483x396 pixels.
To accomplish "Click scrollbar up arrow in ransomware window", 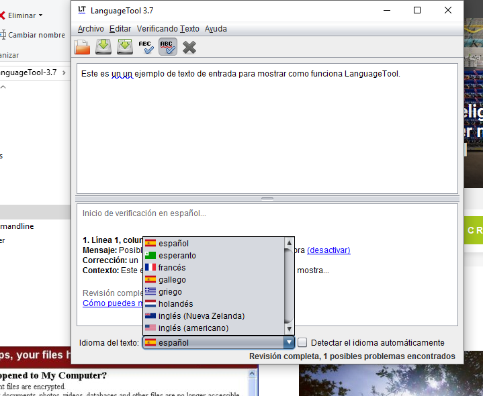I will pos(252,374).
